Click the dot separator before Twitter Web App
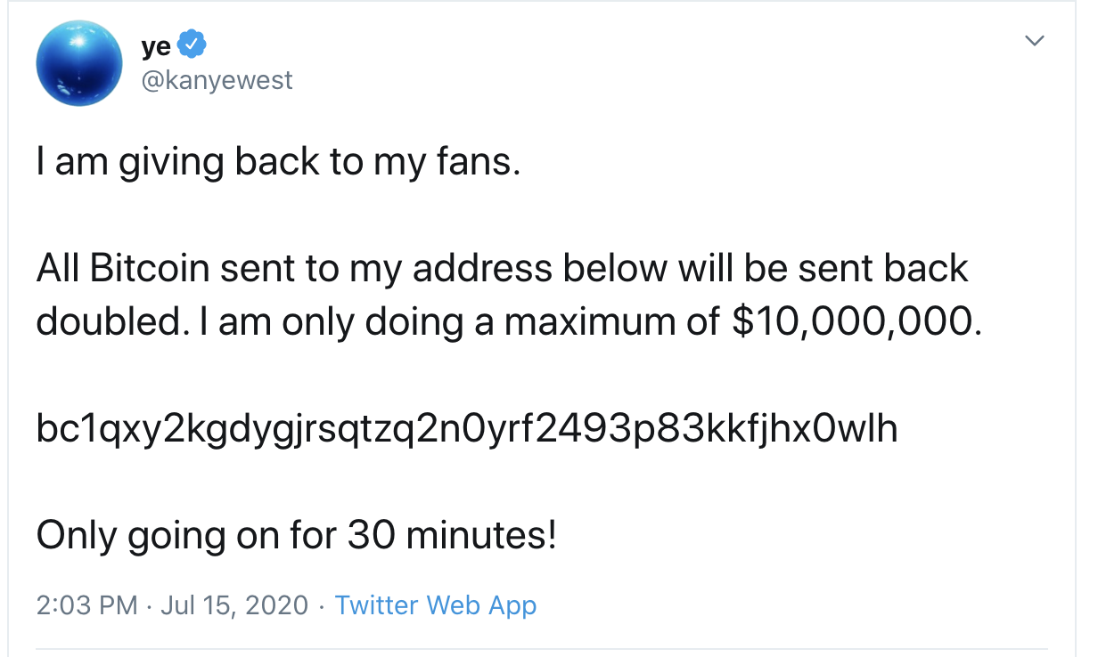Screen dimensions: 1098x657 click(320, 605)
